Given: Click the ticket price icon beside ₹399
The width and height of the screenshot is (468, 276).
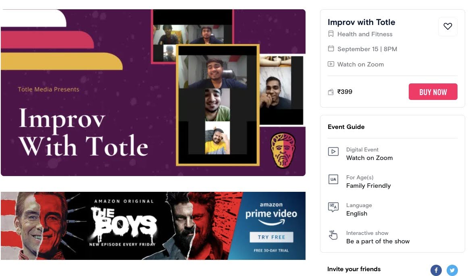Looking at the screenshot, I should 331,92.
